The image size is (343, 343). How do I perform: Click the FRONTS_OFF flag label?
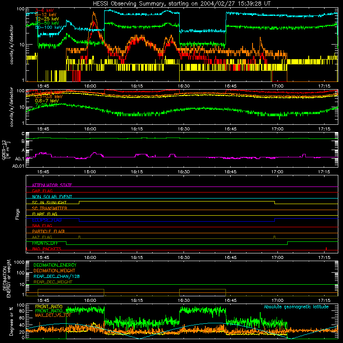[x=45, y=243]
